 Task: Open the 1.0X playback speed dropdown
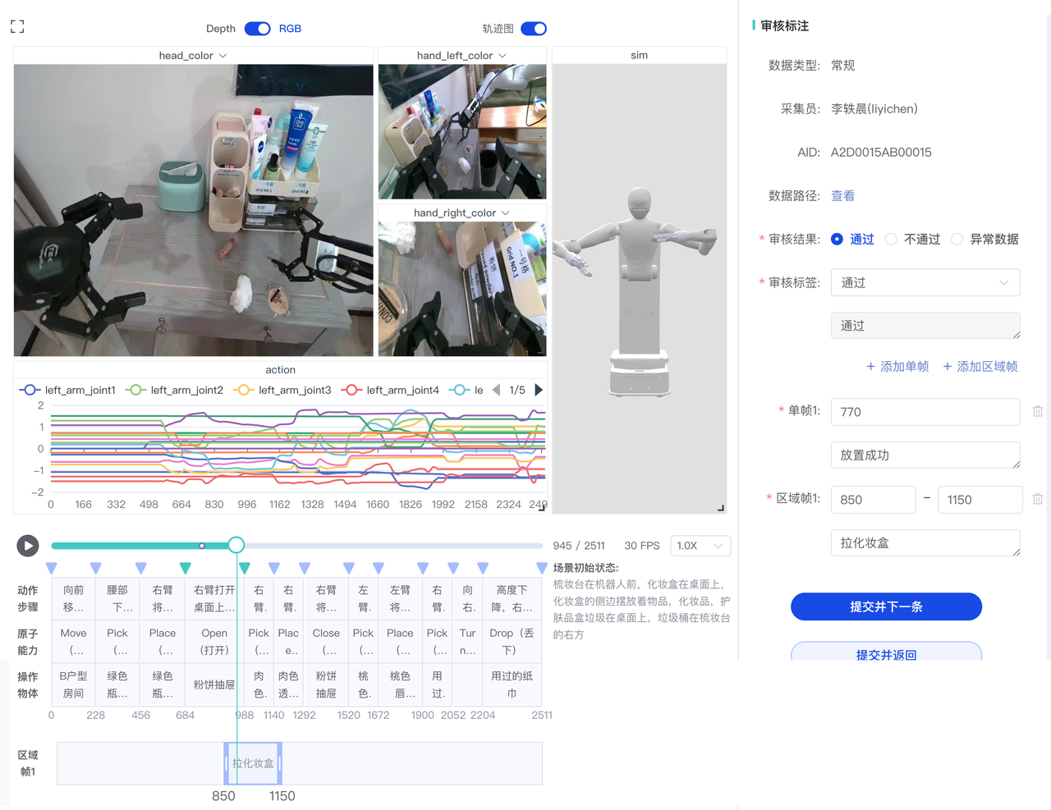(700, 545)
